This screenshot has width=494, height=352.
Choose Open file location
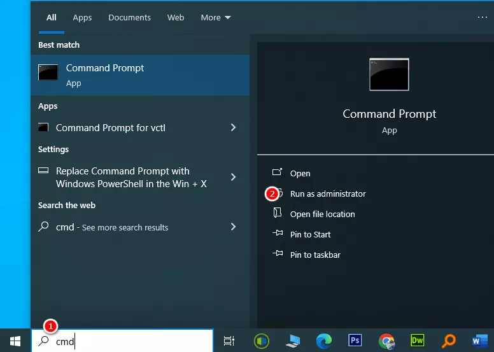[322, 214]
